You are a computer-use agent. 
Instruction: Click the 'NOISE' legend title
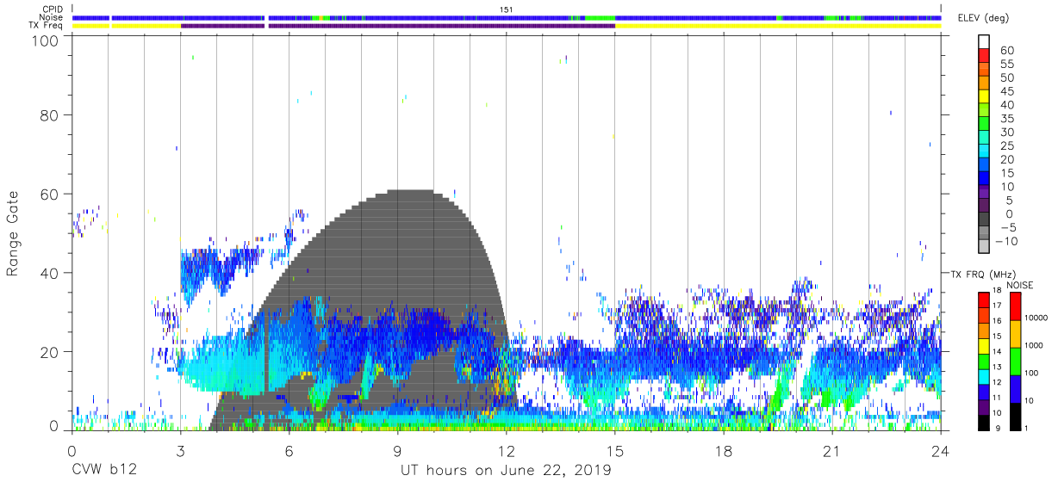1020,285
